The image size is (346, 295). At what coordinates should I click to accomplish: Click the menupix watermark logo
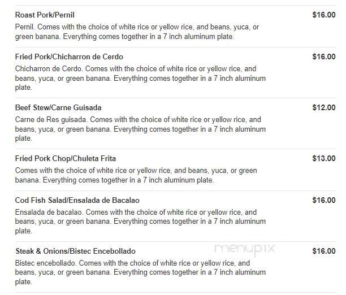coord(245,249)
